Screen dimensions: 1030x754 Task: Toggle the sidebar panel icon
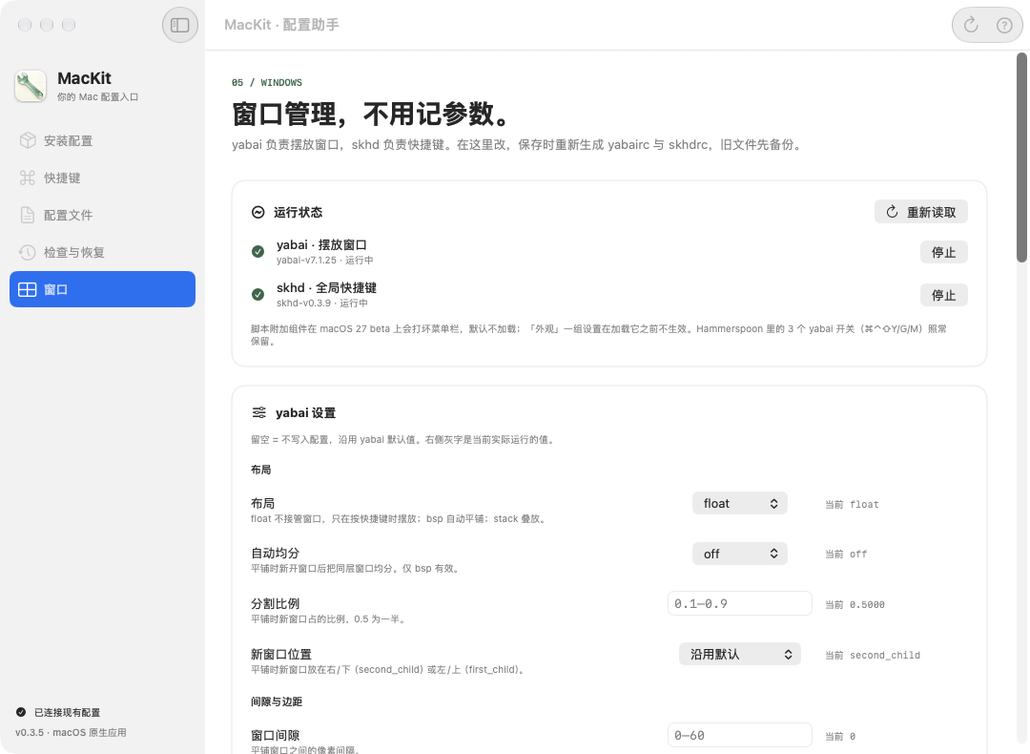(x=180, y=25)
